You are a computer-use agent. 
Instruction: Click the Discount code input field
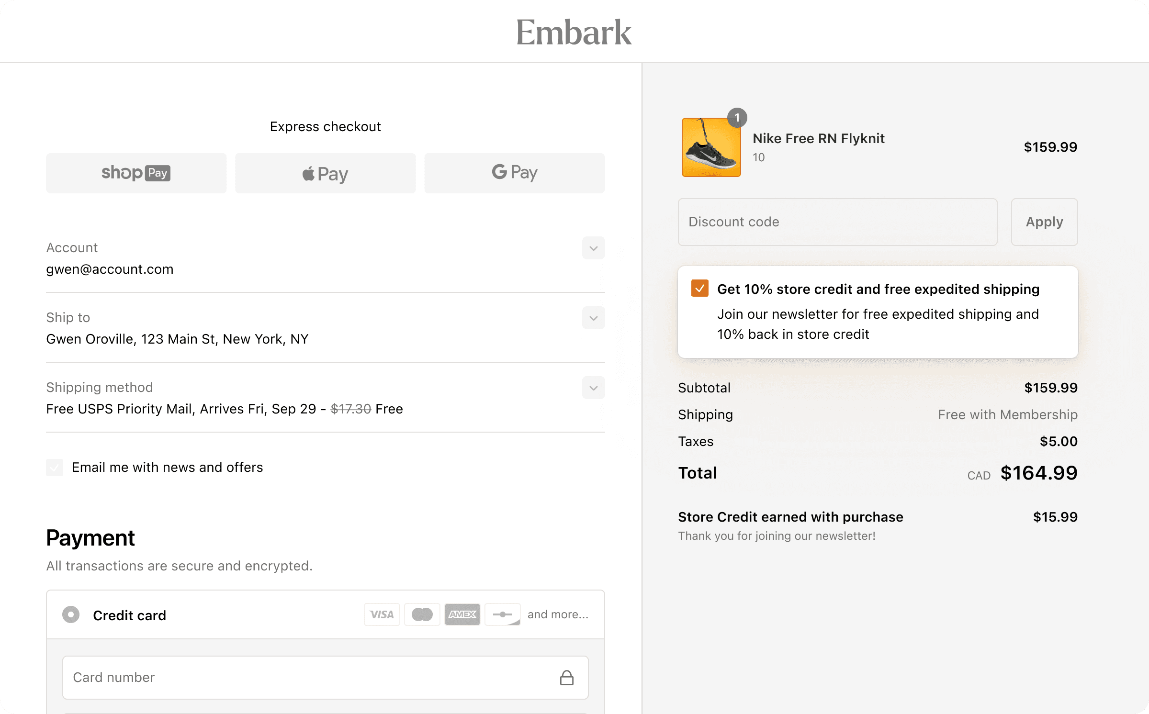tap(837, 222)
